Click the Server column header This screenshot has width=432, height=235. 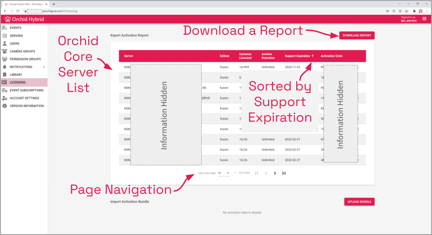point(128,56)
